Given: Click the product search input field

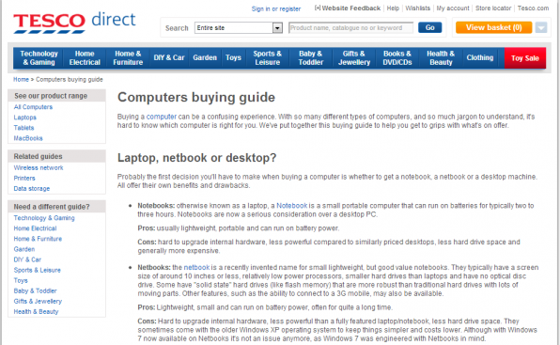Looking at the screenshot, I should point(350,28).
